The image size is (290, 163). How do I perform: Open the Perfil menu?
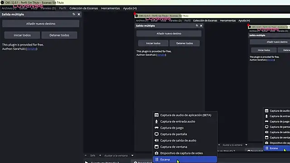click(x=63, y=8)
